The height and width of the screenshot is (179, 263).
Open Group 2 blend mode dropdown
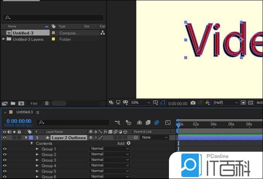tap(110, 154)
